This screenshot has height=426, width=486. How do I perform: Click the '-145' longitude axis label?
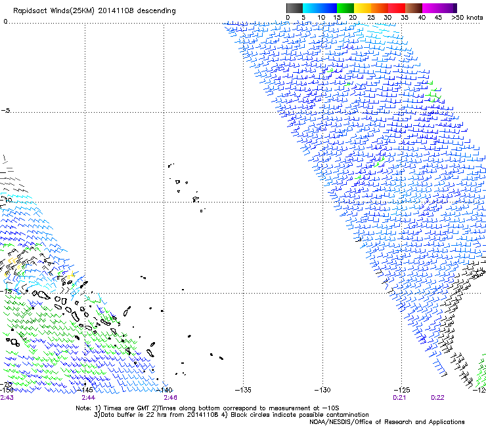pos(85,390)
